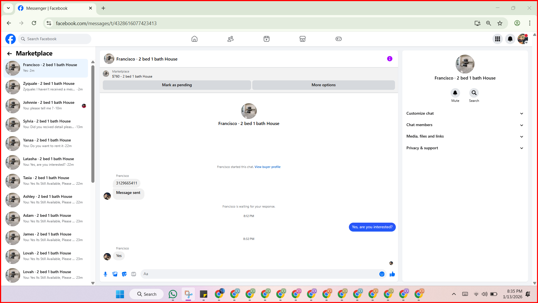Open the Facebook Home tab
Viewport: 538px width, 303px height.
pyautogui.click(x=194, y=39)
